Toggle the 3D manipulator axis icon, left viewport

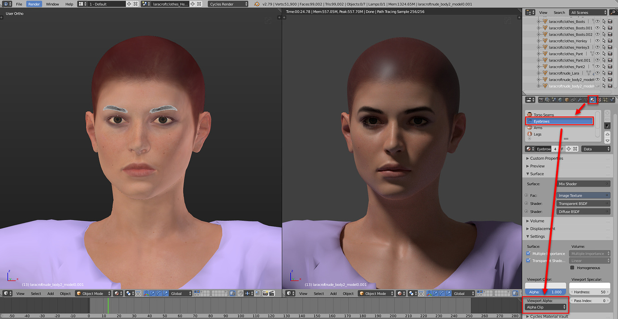point(146,293)
